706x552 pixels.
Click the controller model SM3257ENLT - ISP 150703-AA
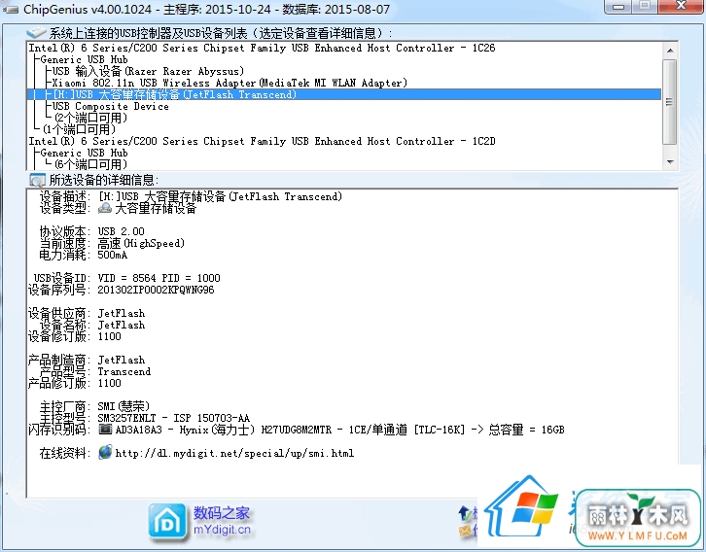pos(173,418)
